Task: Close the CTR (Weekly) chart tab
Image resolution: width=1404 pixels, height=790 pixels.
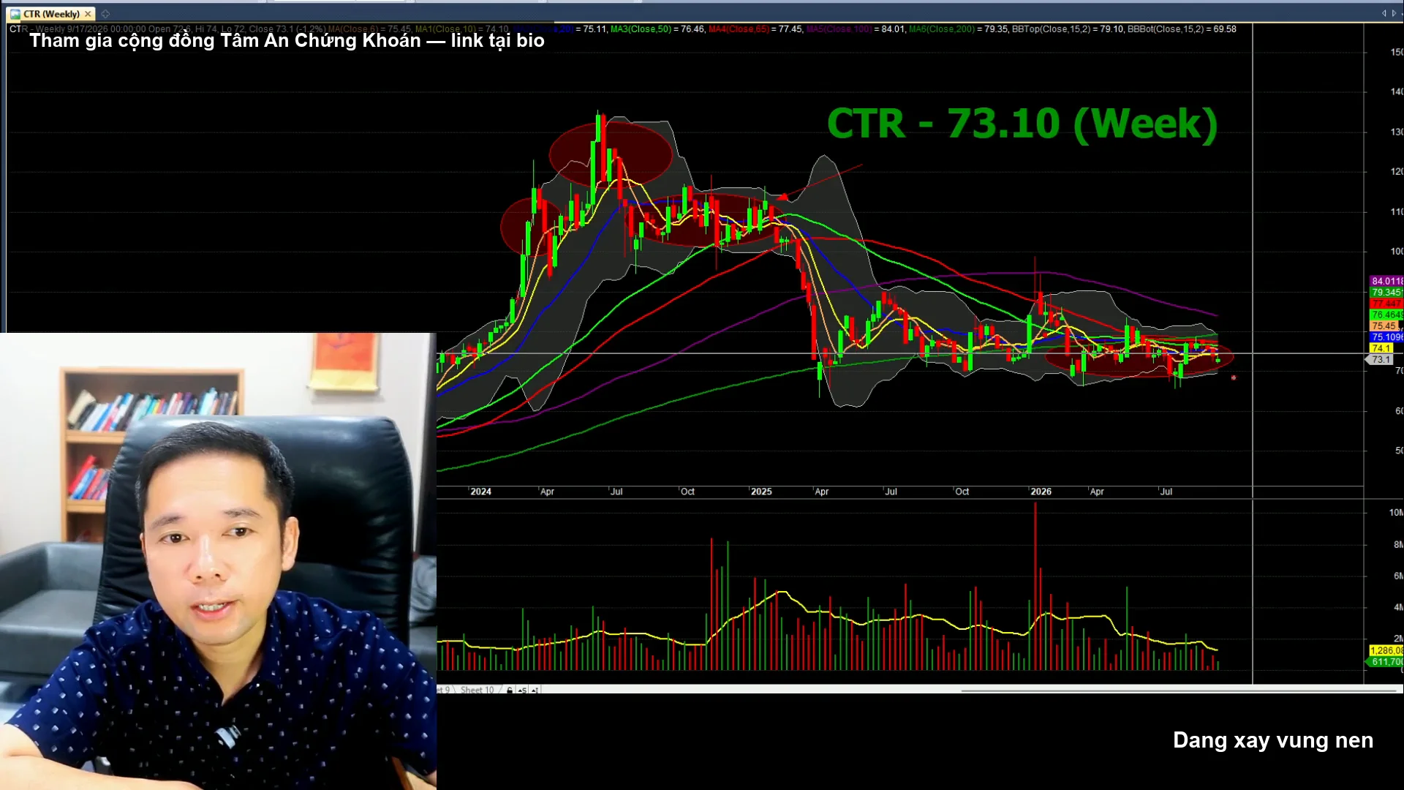Action: 88,14
